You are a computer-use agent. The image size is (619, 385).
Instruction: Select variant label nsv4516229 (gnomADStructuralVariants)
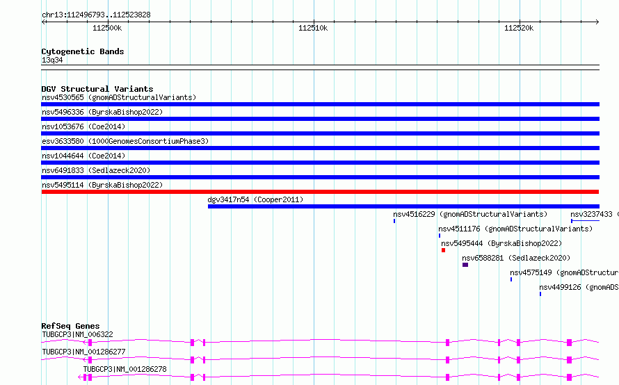(470, 214)
